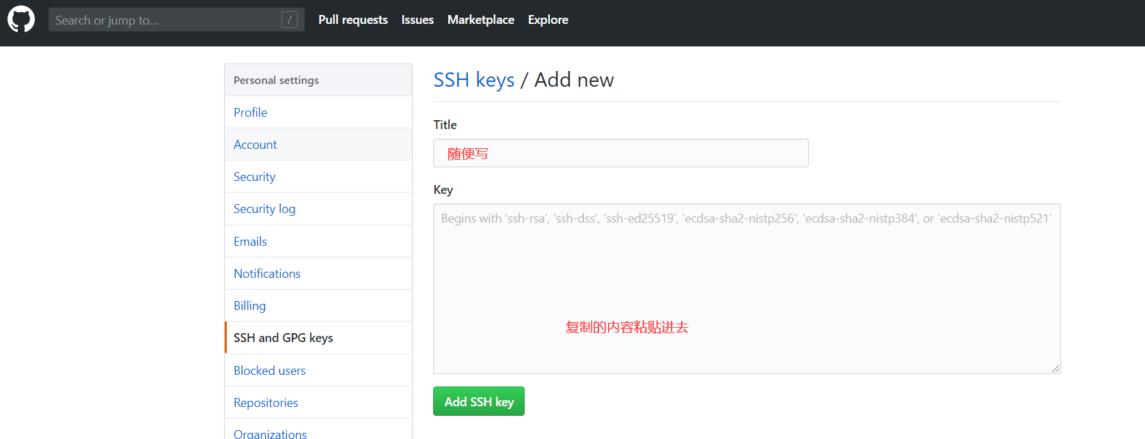This screenshot has height=439, width=1145.
Task: Open Issues in top navigation
Action: pyautogui.click(x=417, y=20)
